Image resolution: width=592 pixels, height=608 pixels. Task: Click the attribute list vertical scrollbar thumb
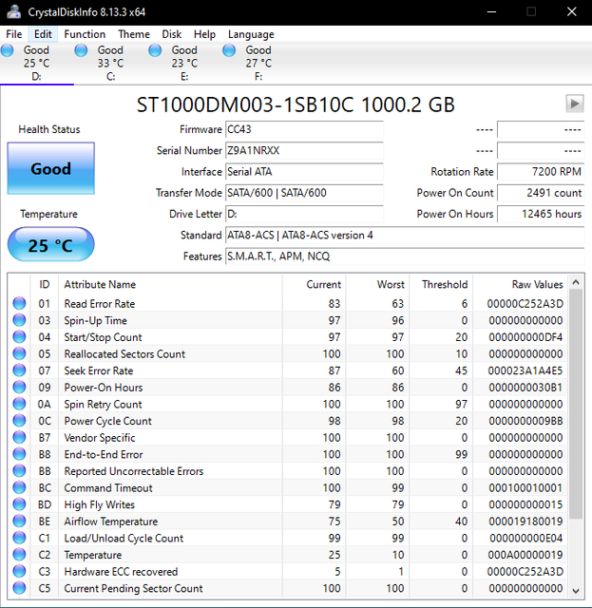coord(576,404)
